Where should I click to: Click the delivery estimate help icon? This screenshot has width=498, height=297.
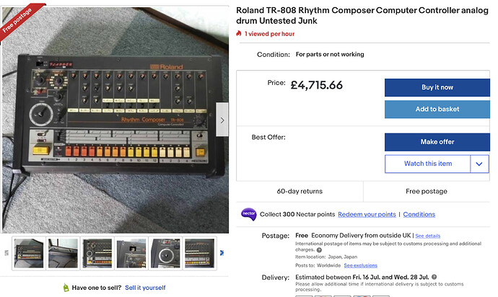tap(434, 277)
